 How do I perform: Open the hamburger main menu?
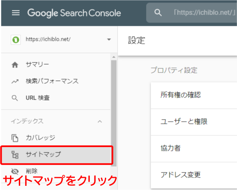pyautogui.click(x=16, y=13)
